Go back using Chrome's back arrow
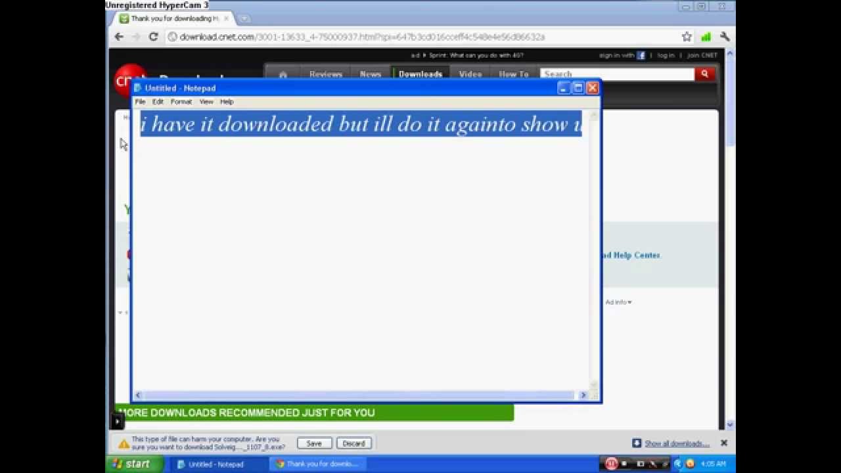This screenshot has height=473, width=841. pyautogui.click(x=119, y=37)
